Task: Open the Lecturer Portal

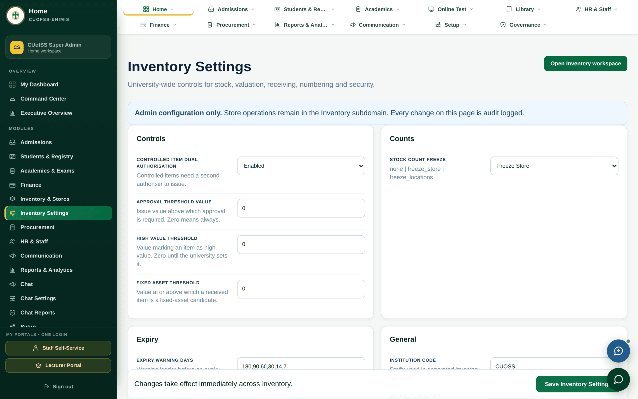Action: click(x=58, y=365)
